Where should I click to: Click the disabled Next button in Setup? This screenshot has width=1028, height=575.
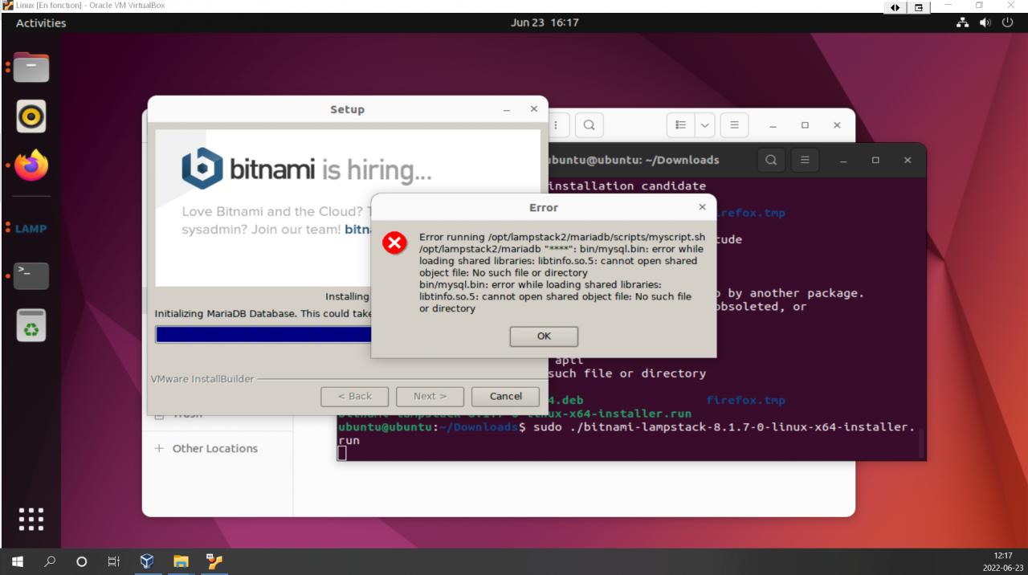(x=430, y=396)
